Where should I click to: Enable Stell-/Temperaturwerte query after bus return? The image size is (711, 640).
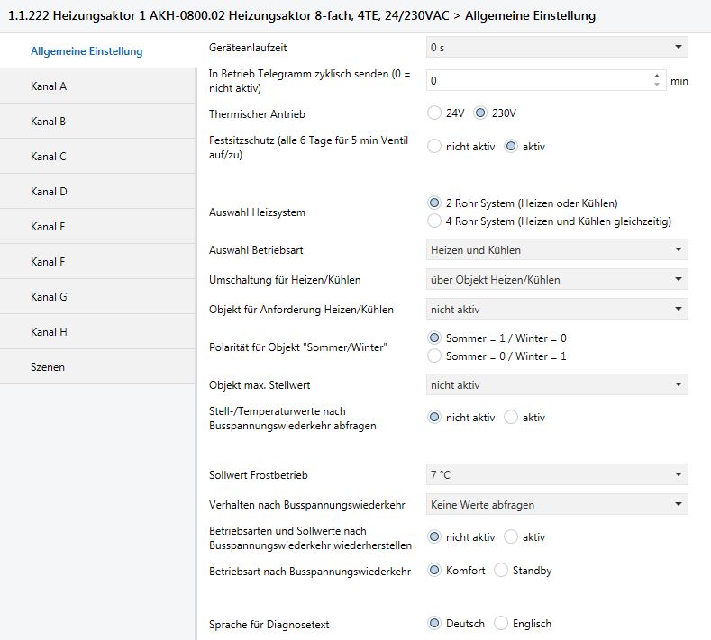511,417
